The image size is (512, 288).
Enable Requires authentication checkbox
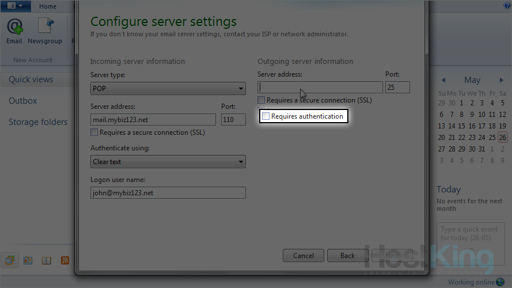point(266,116)
